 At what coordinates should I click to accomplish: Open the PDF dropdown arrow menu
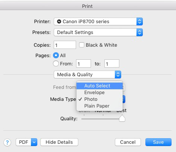(34, 142)
